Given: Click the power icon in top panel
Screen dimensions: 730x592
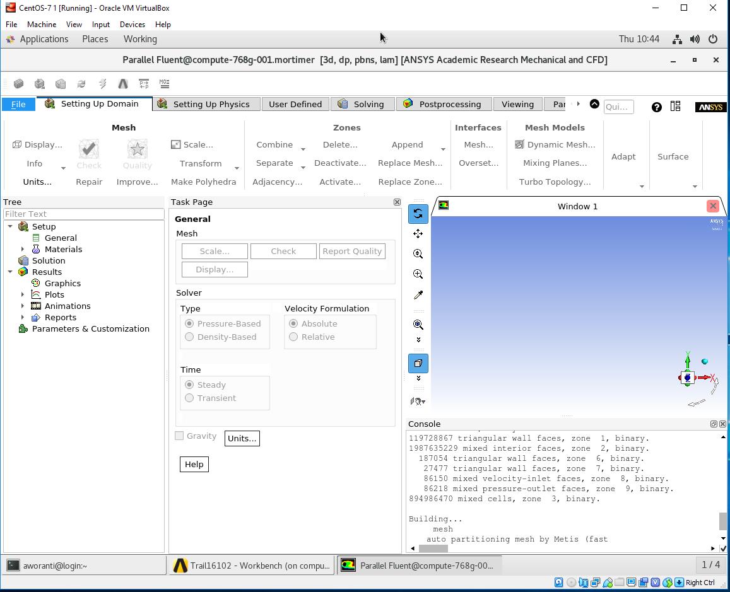Looking at the screenshot, I should click(713, 39).
